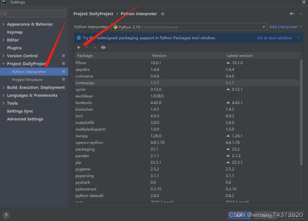Click Version column header
Image resolution: width=308 pixels, height=221 pixels.
click(187, 55)
